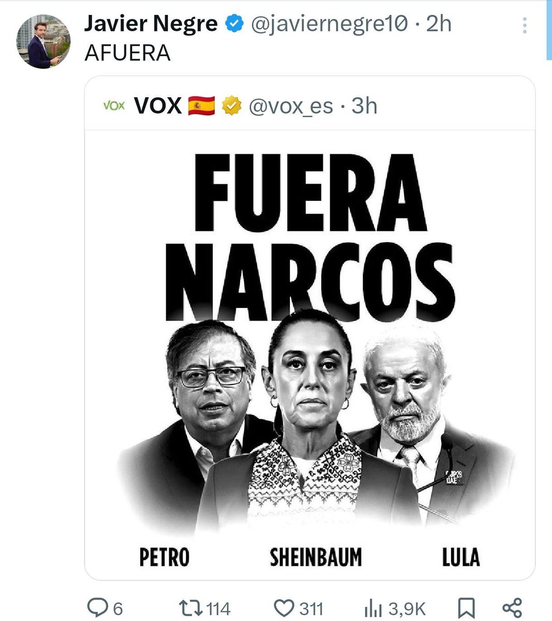552x621 pixels.
Task: Open the tweet's three-dot more options menu
Action: coord(525,25)
